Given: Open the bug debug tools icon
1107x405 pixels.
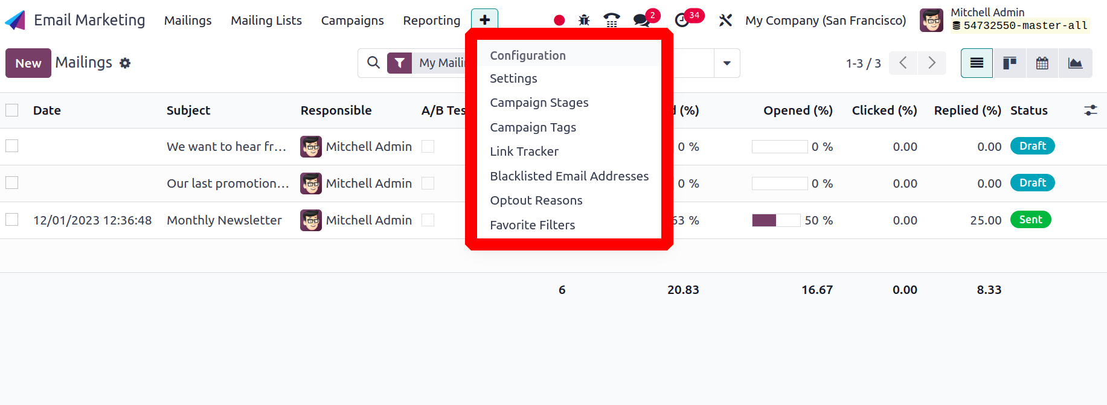Looking at the screenshot, I should [584, 20].
